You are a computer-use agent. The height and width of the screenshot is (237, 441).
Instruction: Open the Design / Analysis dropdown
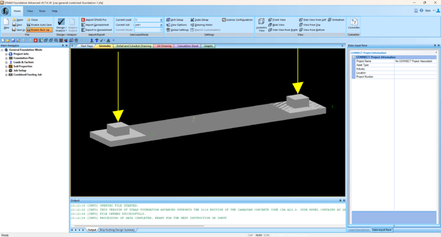coord(61,25)
